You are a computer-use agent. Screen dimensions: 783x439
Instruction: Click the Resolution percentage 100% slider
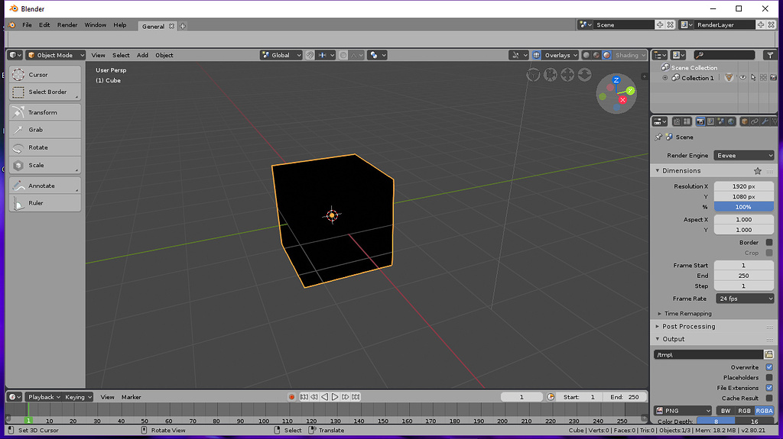coord(743,207)
